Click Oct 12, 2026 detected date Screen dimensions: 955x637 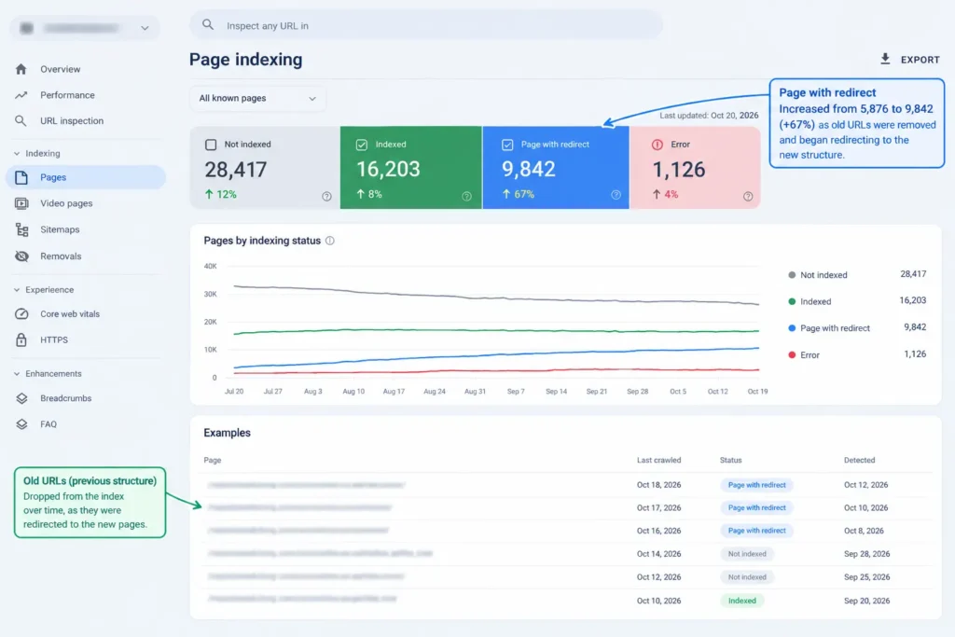(865, 485)
